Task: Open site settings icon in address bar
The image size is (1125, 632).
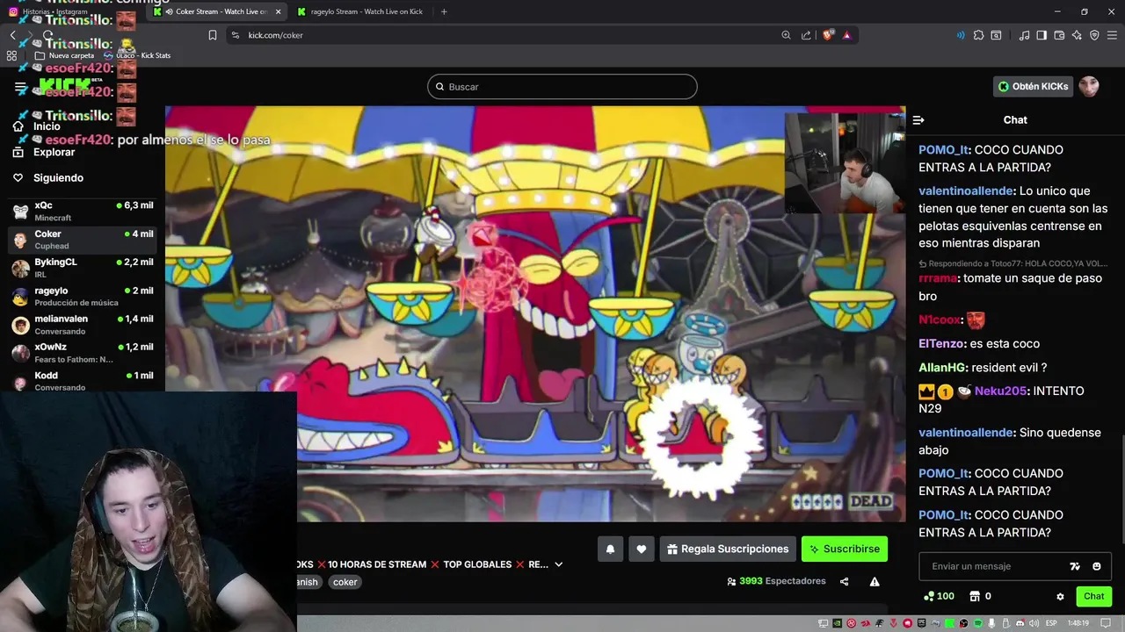Action: tap(236, 35)
